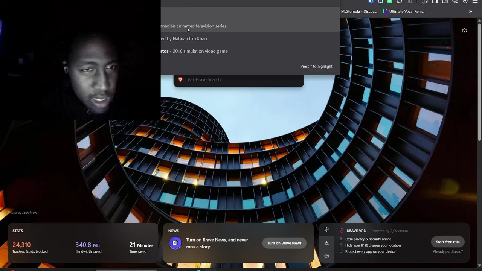The height and width of the screenshot is (271, 482).
Task: Open the Brave main hamburger menu
Action: [475, 2]
